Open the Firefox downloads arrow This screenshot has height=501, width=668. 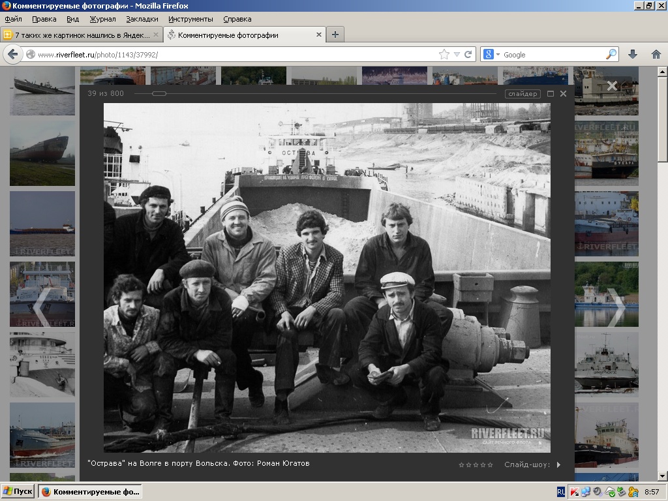click(632, 55)
